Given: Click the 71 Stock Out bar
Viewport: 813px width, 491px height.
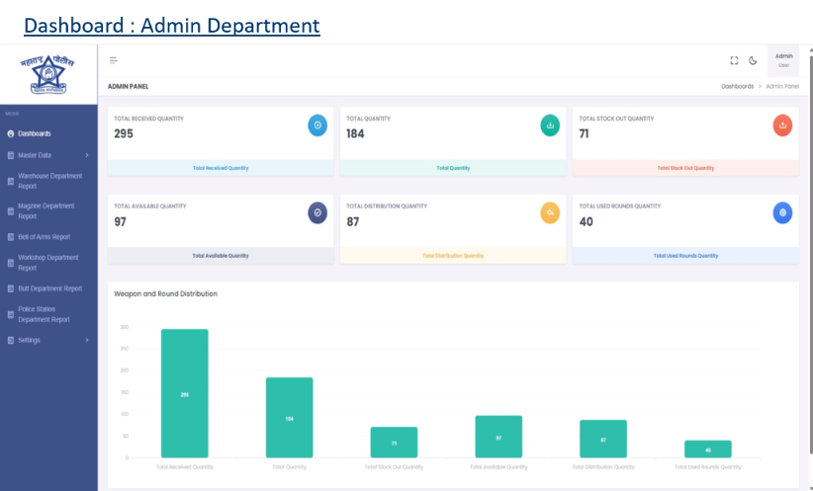Looking at the screenshot, I should [394, 443].
